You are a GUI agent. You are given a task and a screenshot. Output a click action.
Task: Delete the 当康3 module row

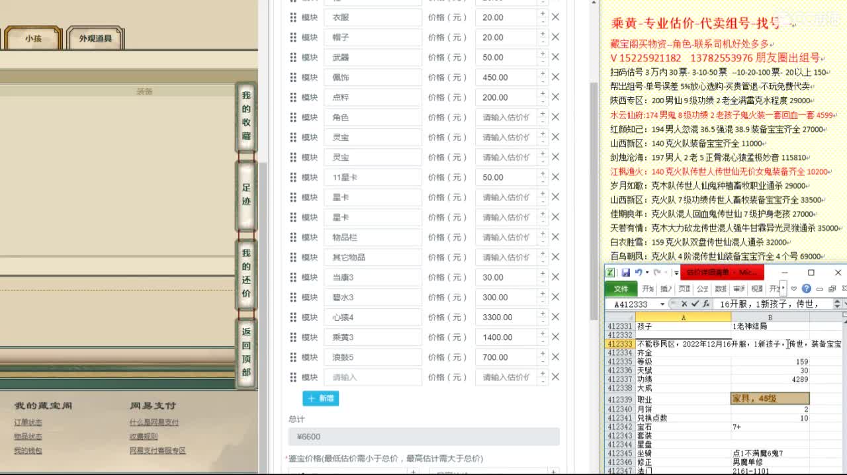pos(555,277)
